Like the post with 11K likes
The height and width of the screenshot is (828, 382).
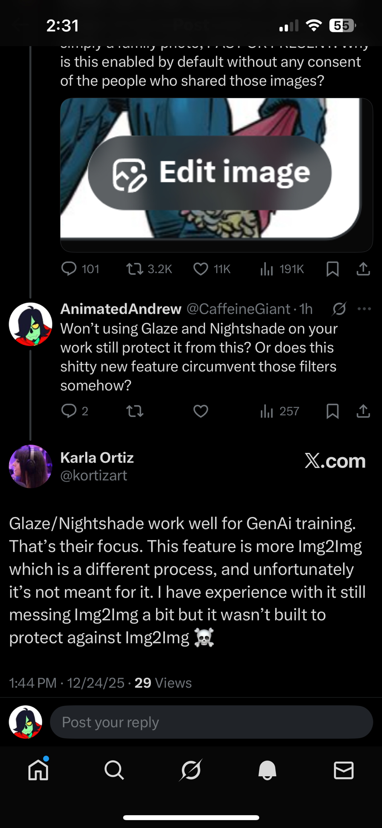click(x=201, y=269)
